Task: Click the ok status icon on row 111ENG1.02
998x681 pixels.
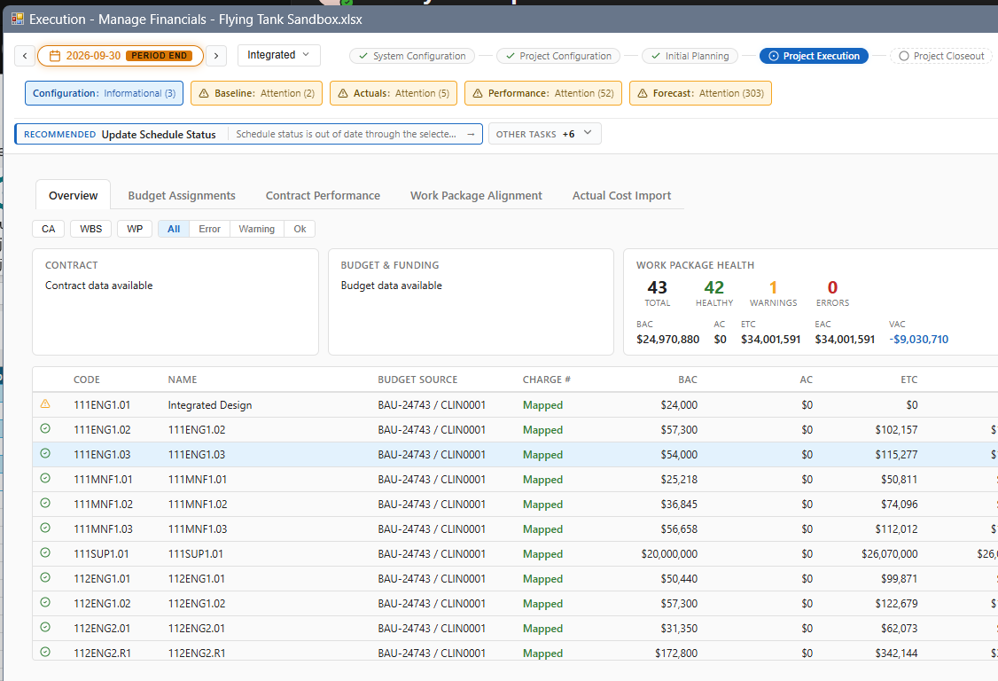Action: 45,429
